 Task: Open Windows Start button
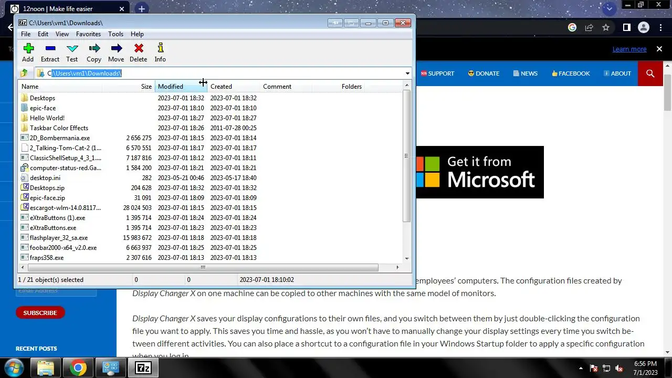pos(14,368)
